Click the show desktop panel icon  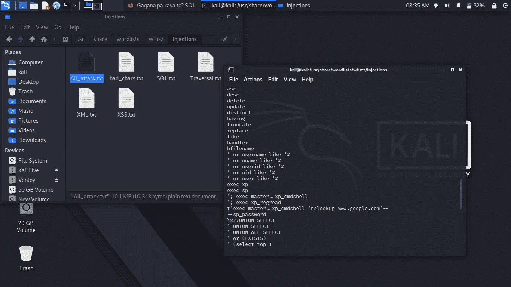(x=22, y=6)
